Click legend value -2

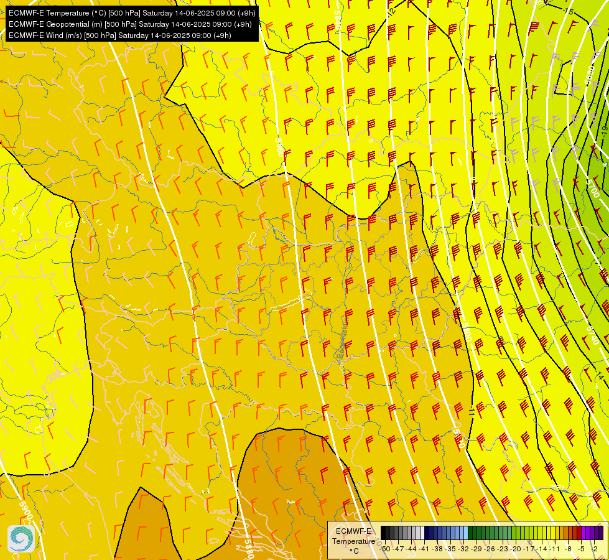click(x=594, y=549)
